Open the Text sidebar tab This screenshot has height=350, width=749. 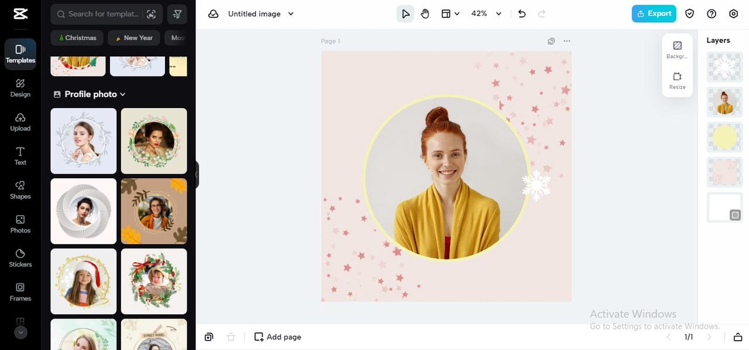(x=20, y=156)
